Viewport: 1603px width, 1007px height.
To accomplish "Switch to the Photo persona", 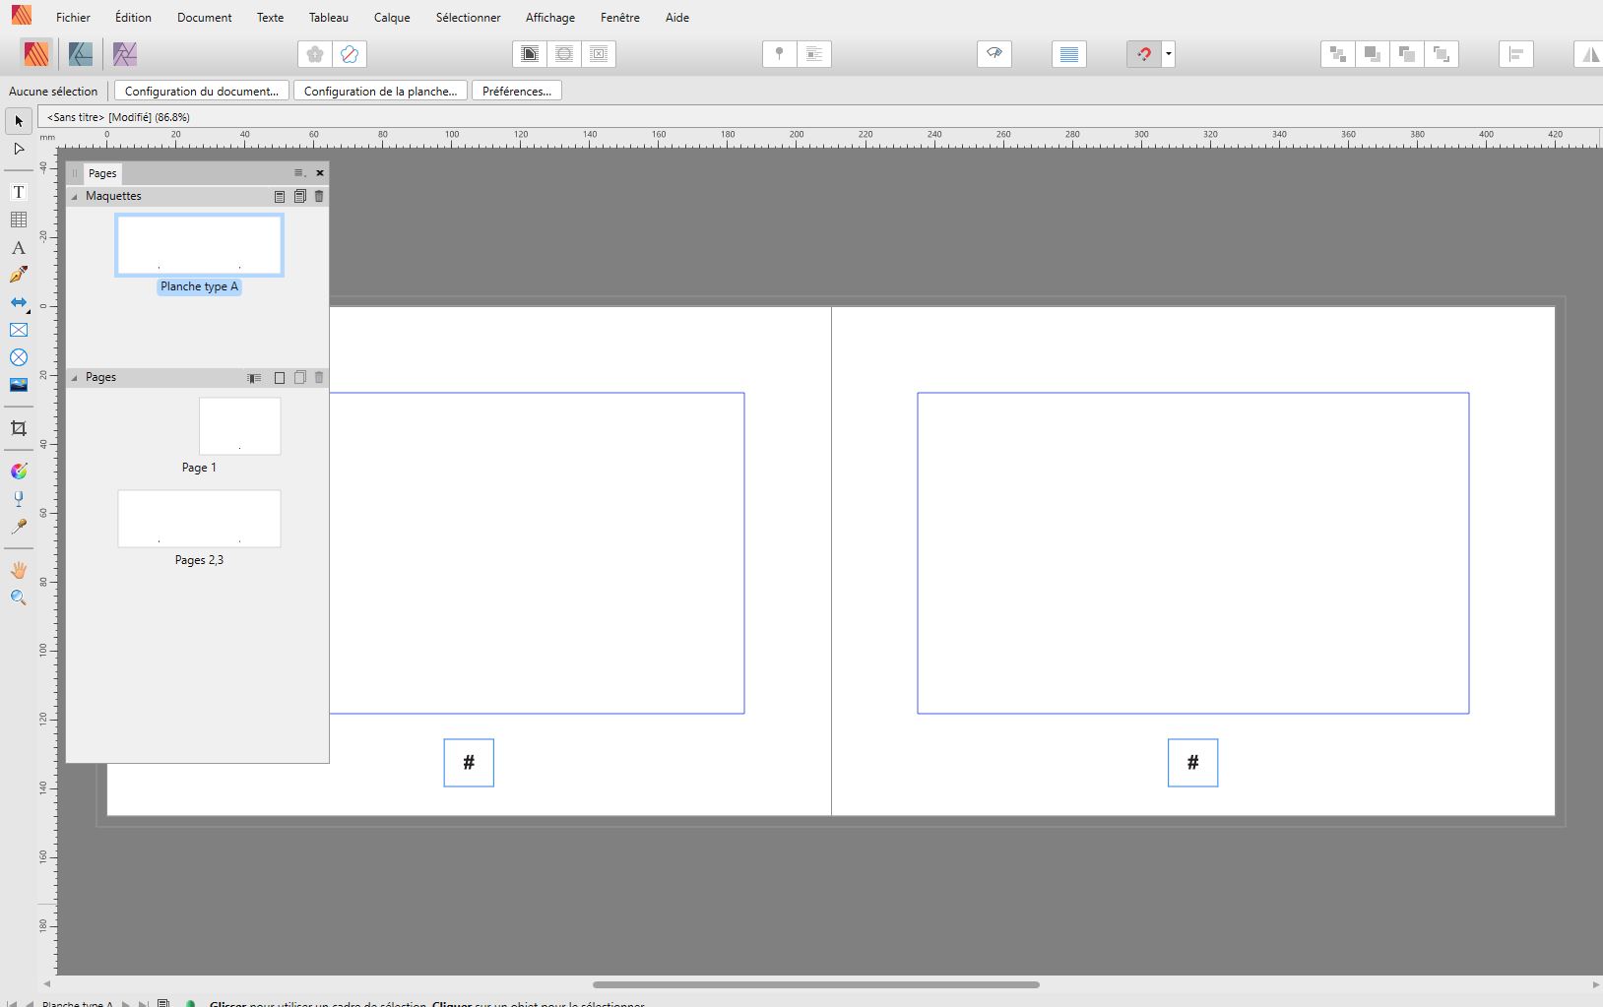I will pos(125,54).
